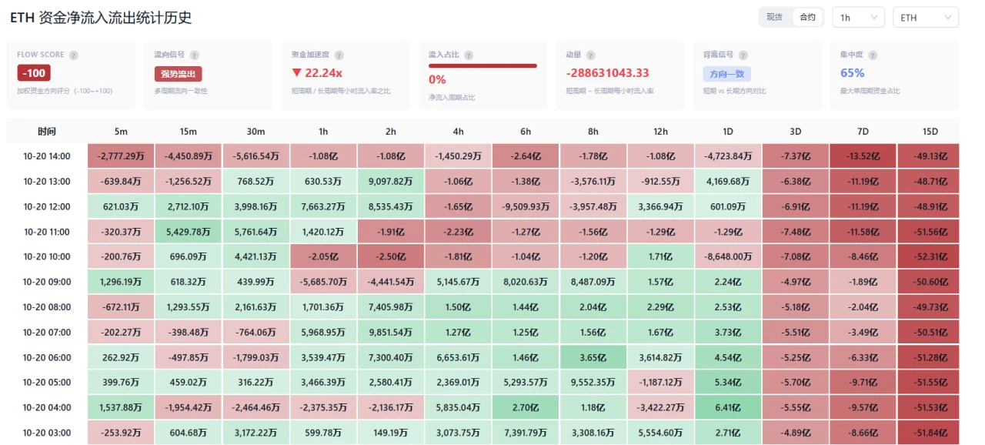Click the 背离信号 help icon
Viewport: 985px width, 445px height.
click(x=743, y=55)
